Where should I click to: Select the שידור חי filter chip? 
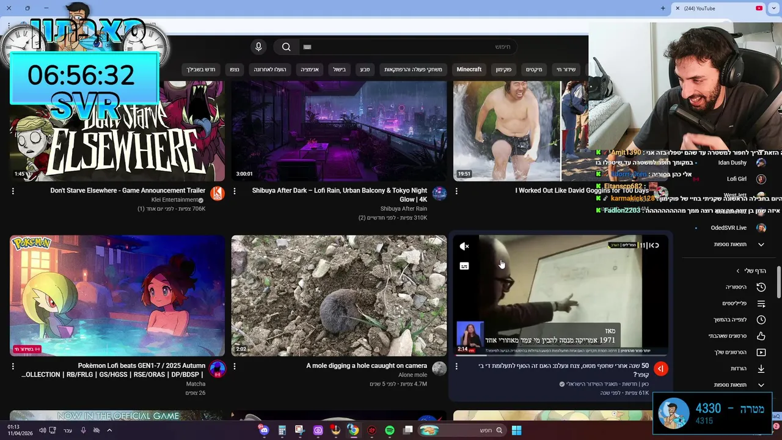566,70
